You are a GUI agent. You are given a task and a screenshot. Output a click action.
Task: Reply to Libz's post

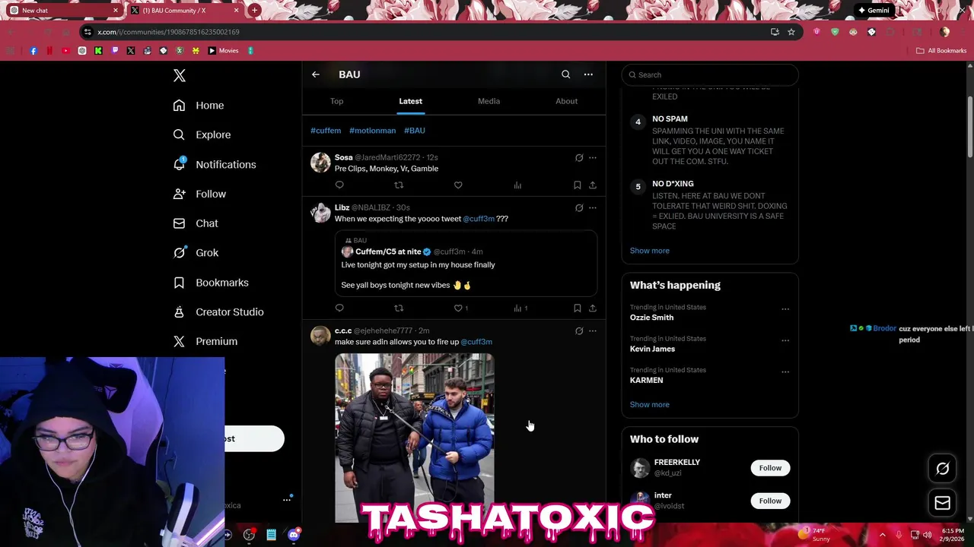pyautogui.click(x=339, y=308)
